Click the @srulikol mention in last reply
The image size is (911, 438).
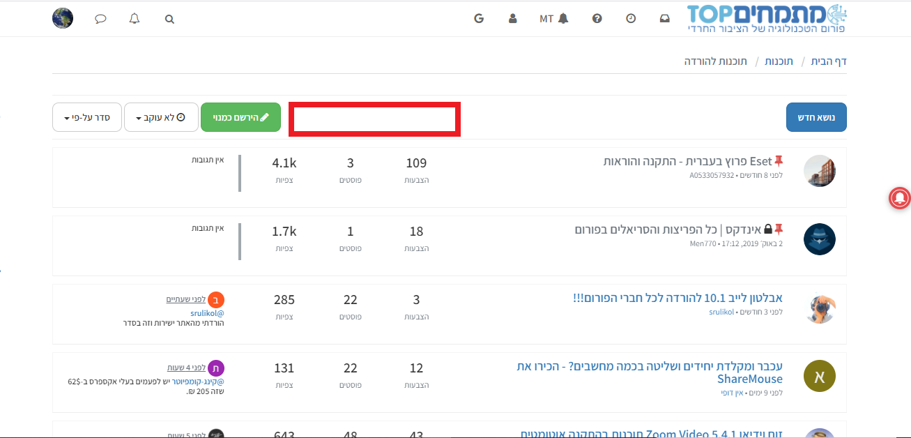(207, 313)
